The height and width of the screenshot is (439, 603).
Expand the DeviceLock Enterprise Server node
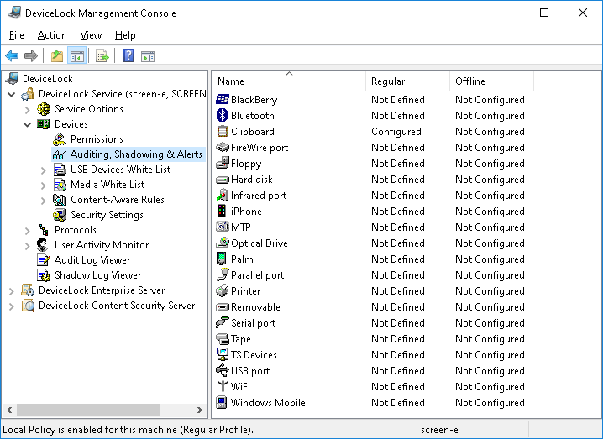12,290
